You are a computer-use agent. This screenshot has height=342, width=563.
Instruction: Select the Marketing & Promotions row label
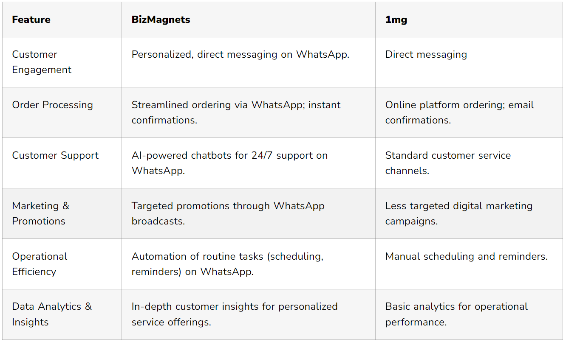tap(40, 213)
